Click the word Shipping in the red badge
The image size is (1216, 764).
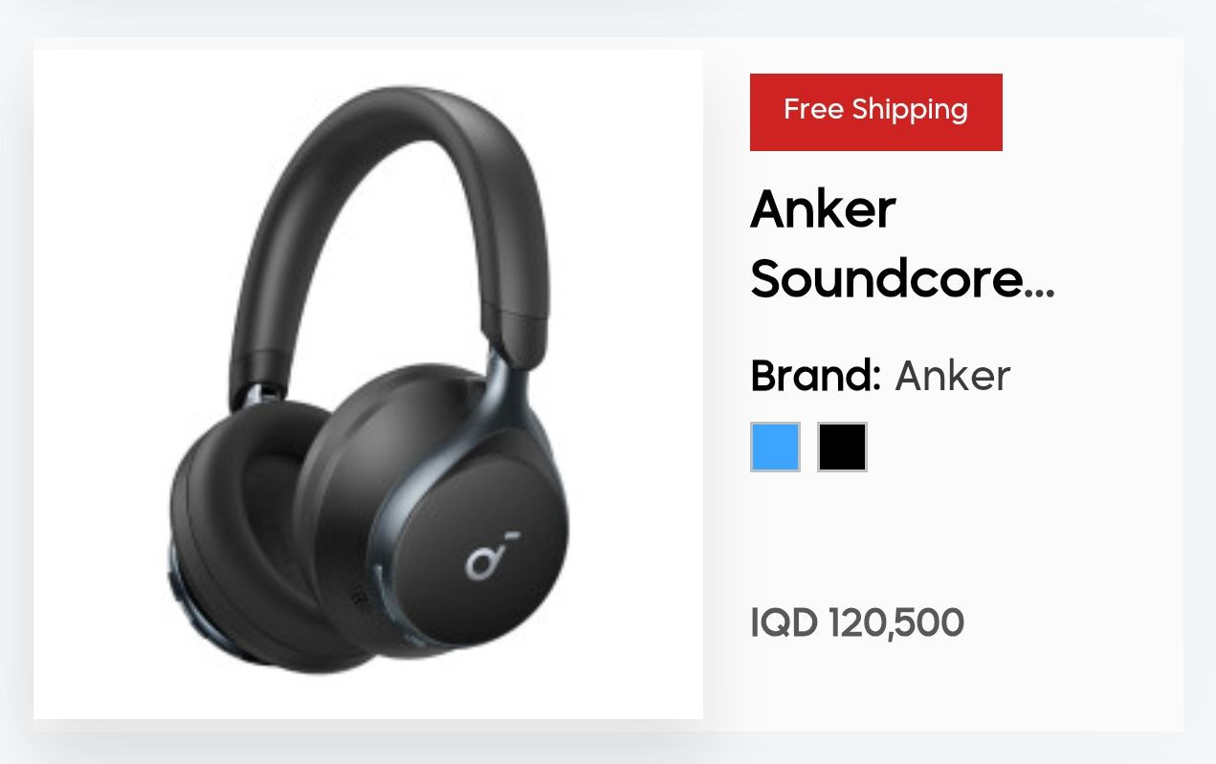click(910, 110)
